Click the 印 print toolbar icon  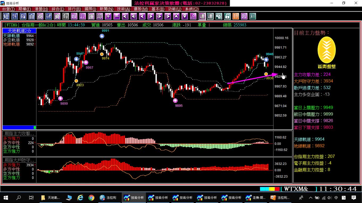click(100, 16)
